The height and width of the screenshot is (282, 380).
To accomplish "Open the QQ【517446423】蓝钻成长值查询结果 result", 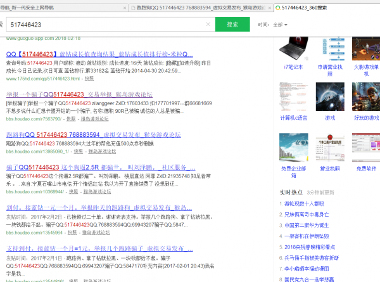I will [99, 54].
